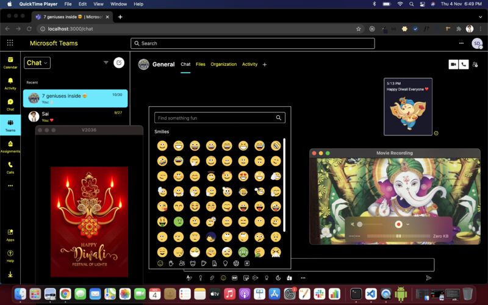The height and width of the screenshot is (305, 488).
Task: Click the emoji picker scrollbar
Action: (284, 185)
